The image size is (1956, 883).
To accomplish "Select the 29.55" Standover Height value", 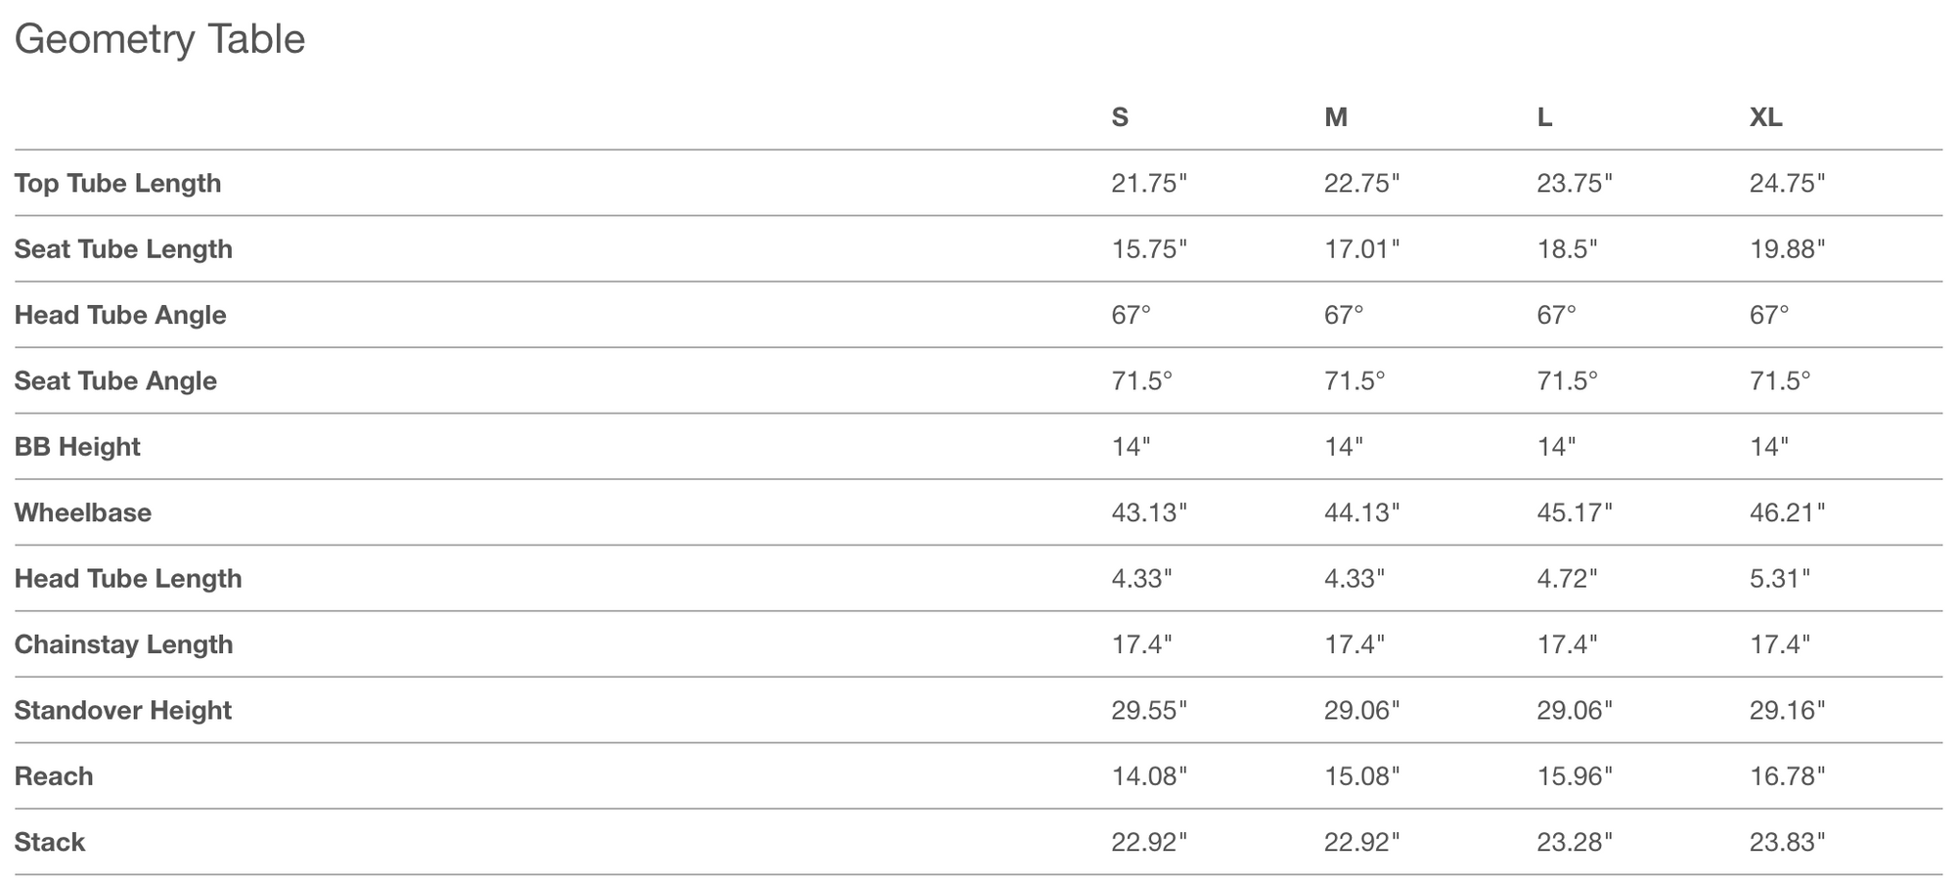I will 1148,710.
